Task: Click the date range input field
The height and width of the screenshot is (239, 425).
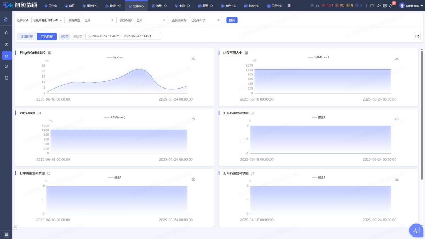Action: (x=123, y=36)
